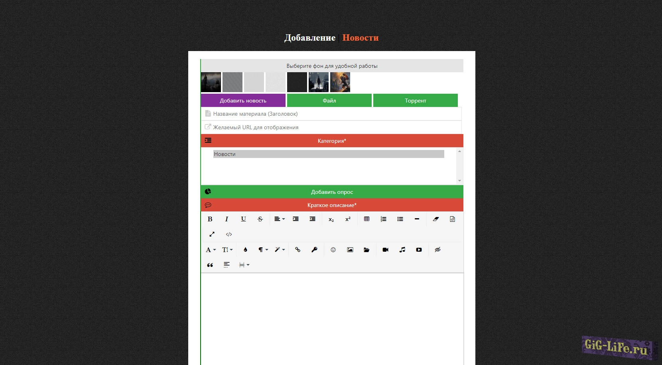This screenshot has width=662, height=365.
Task: Select the Новости category in the list
Action: [328, 154]
